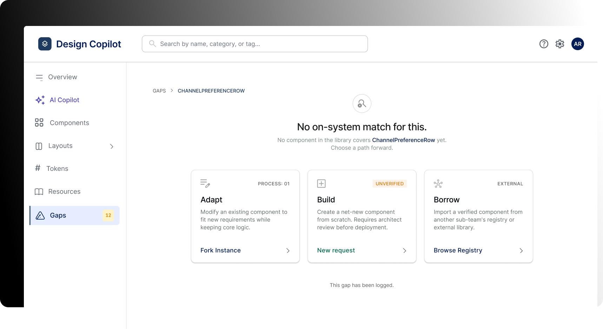The width and height of the screenshot is (603, 329).
Task: Select the Gaps sidebar item
Action: tap(74, 215)
